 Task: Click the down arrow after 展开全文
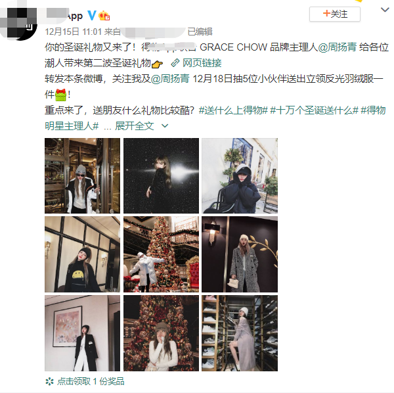(165, 126)
